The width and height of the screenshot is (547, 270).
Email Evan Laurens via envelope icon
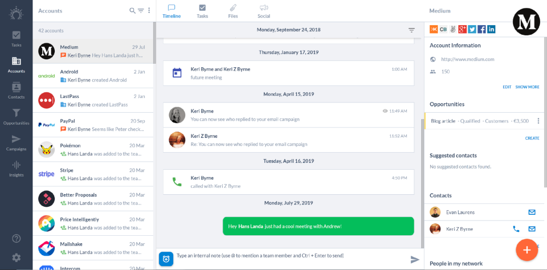(532, 212)
